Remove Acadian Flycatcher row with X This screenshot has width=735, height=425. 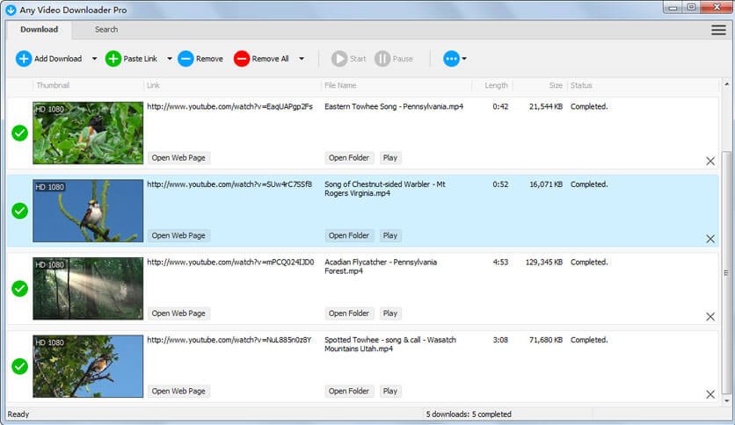coord(710,316)
